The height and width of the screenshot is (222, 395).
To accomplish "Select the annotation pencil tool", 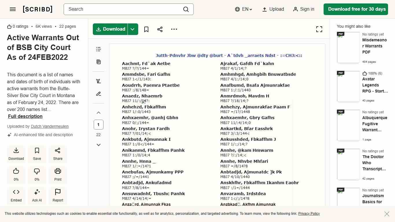I will click(x=98, y=94).
